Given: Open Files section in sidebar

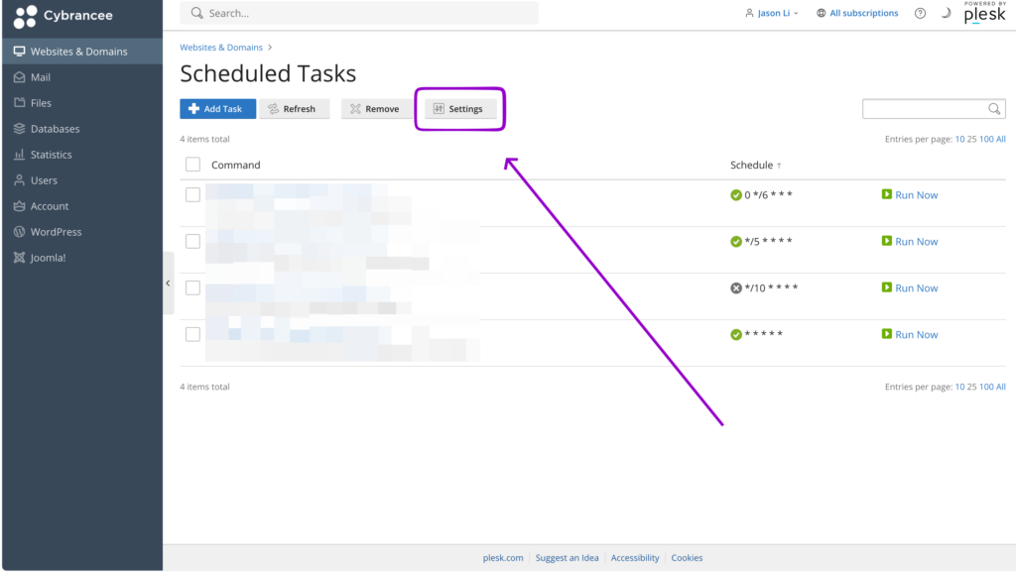Looking at the screenshot, I should (x=82, y=103).
